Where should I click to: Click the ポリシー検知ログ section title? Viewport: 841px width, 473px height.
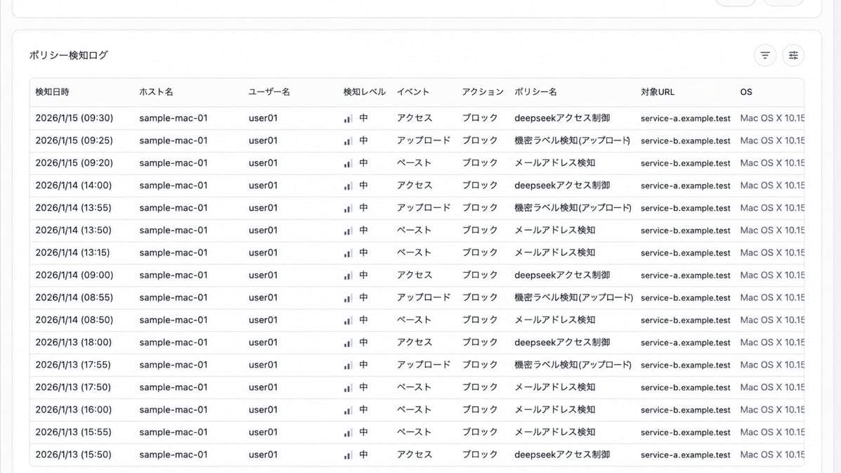click(69, 56)
